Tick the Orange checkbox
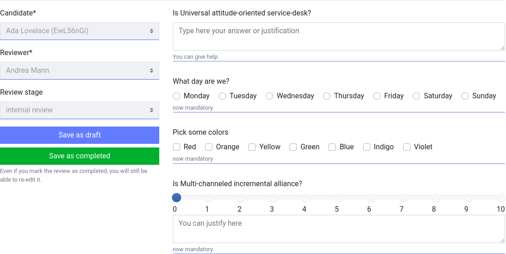Screen dimensions: 506x254 (x=209, y=147)
